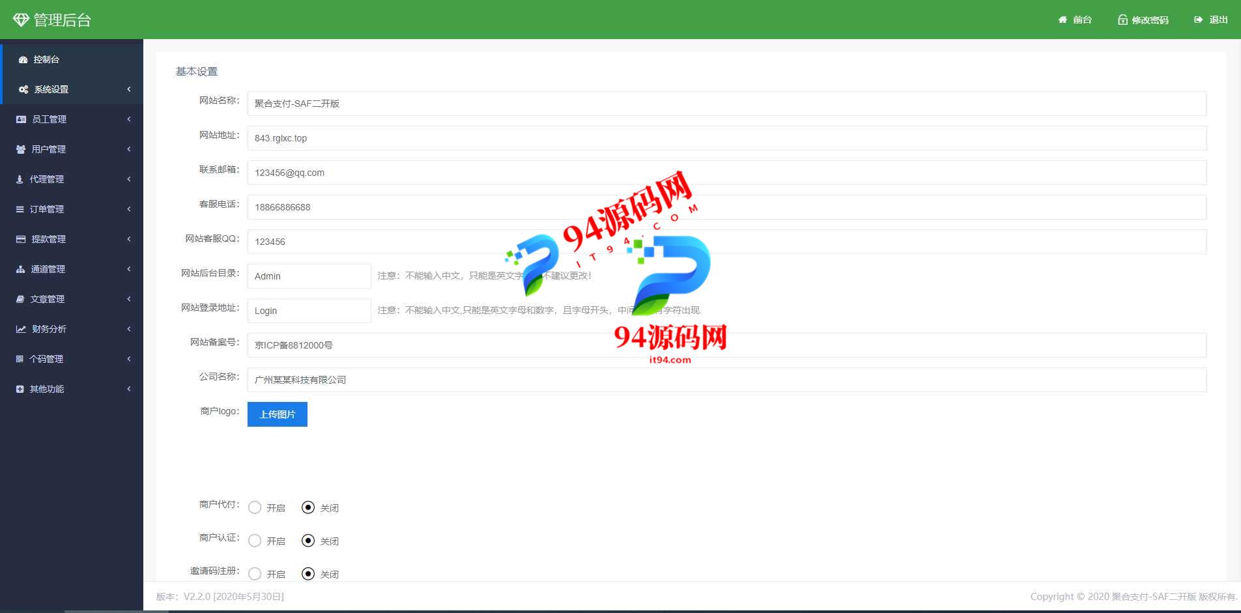The height and width of the screenshot is (613, 1241).
Task: Click into the 联系邮箱 input field
Action: pos(727,173)
